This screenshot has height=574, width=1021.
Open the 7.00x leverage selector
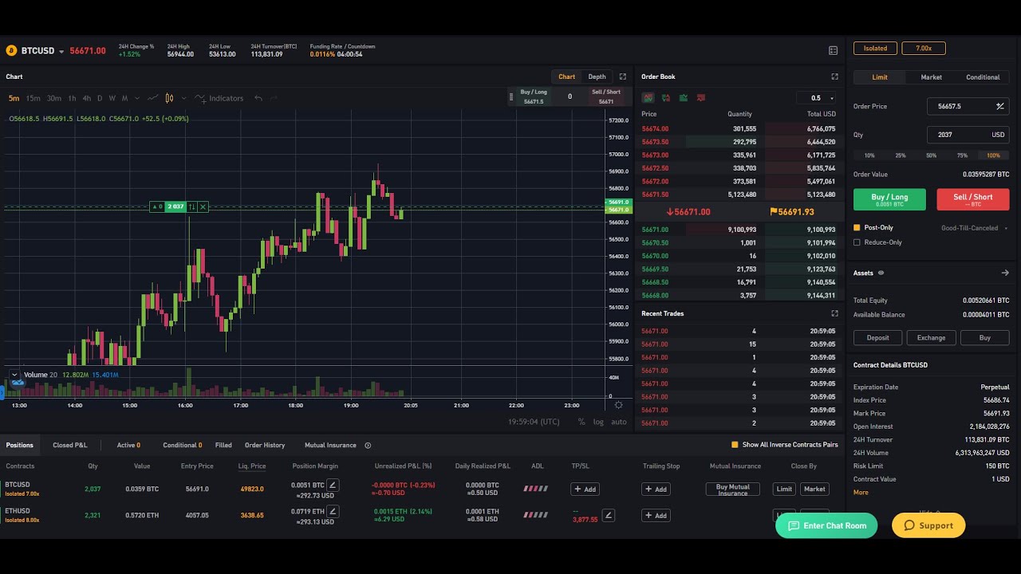[923, 49]
